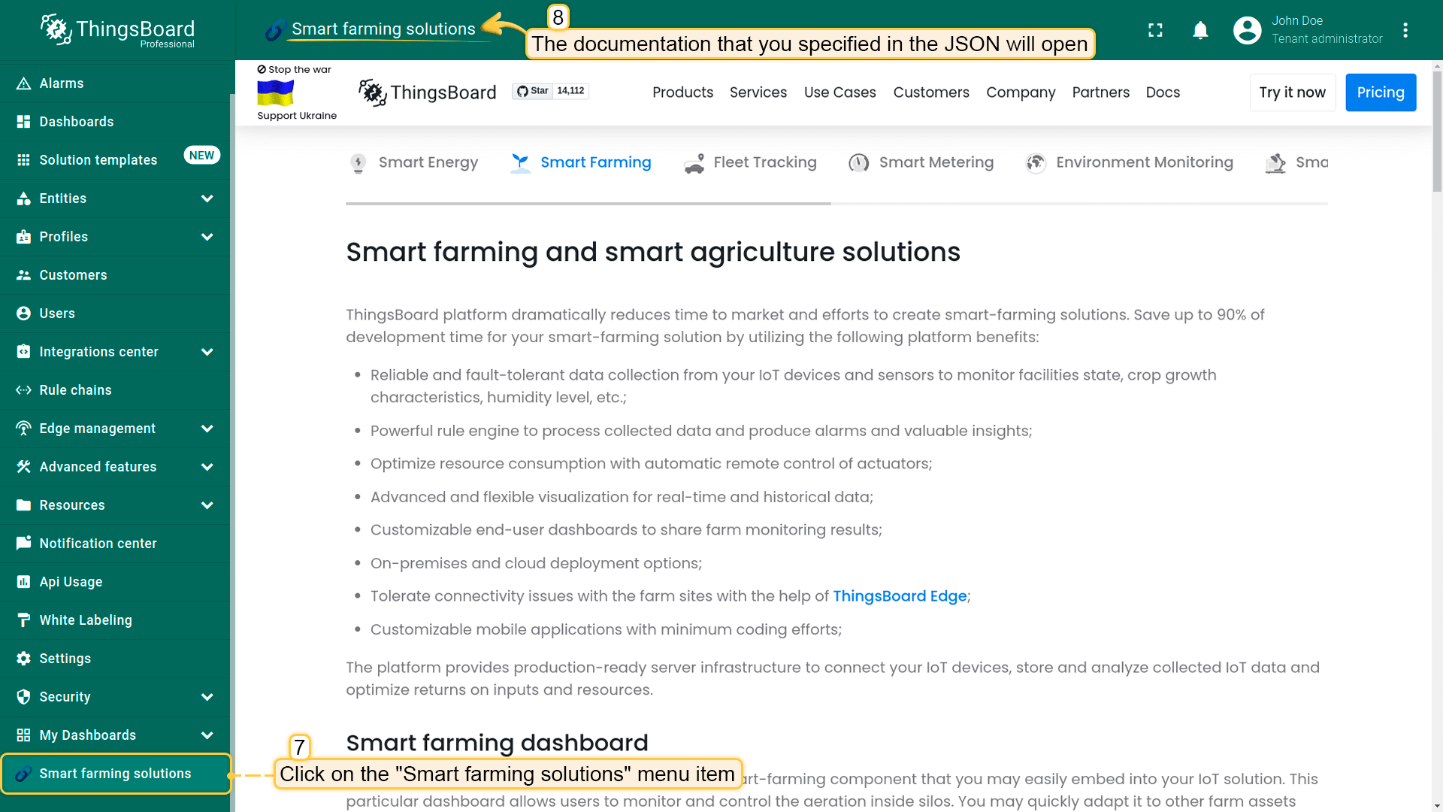1443x812 pixels.
Task: Click the ThingsBoard Professional logo in sidebar
Action: click(117, 30)
